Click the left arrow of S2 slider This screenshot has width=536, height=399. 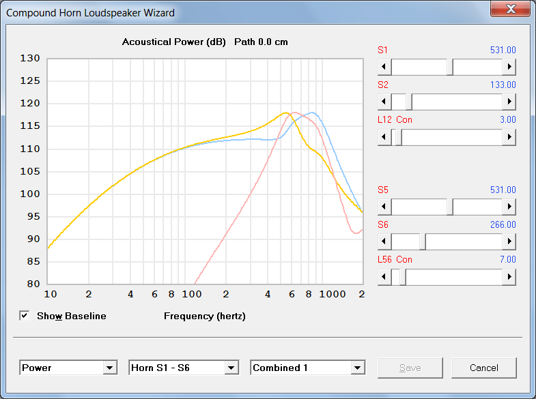(384, 102)
